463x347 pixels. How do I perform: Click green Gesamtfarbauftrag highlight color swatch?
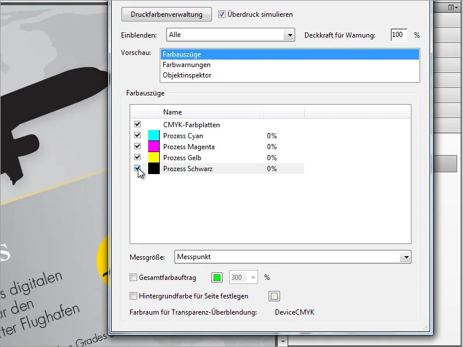point(217,278)
